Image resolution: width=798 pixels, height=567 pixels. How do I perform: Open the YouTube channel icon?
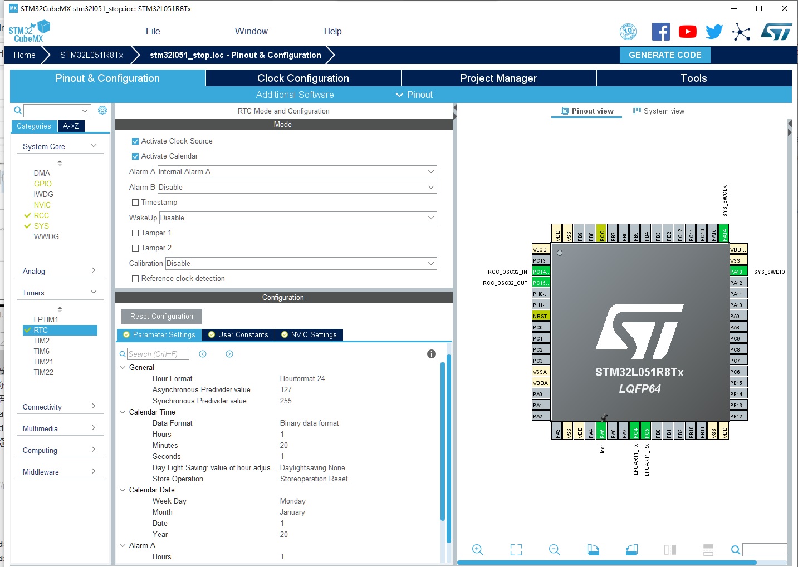point(687,32)
